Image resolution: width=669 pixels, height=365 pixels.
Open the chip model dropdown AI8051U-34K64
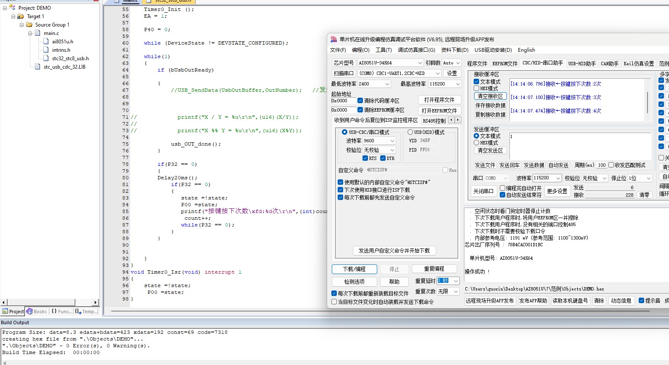point(420,63)
